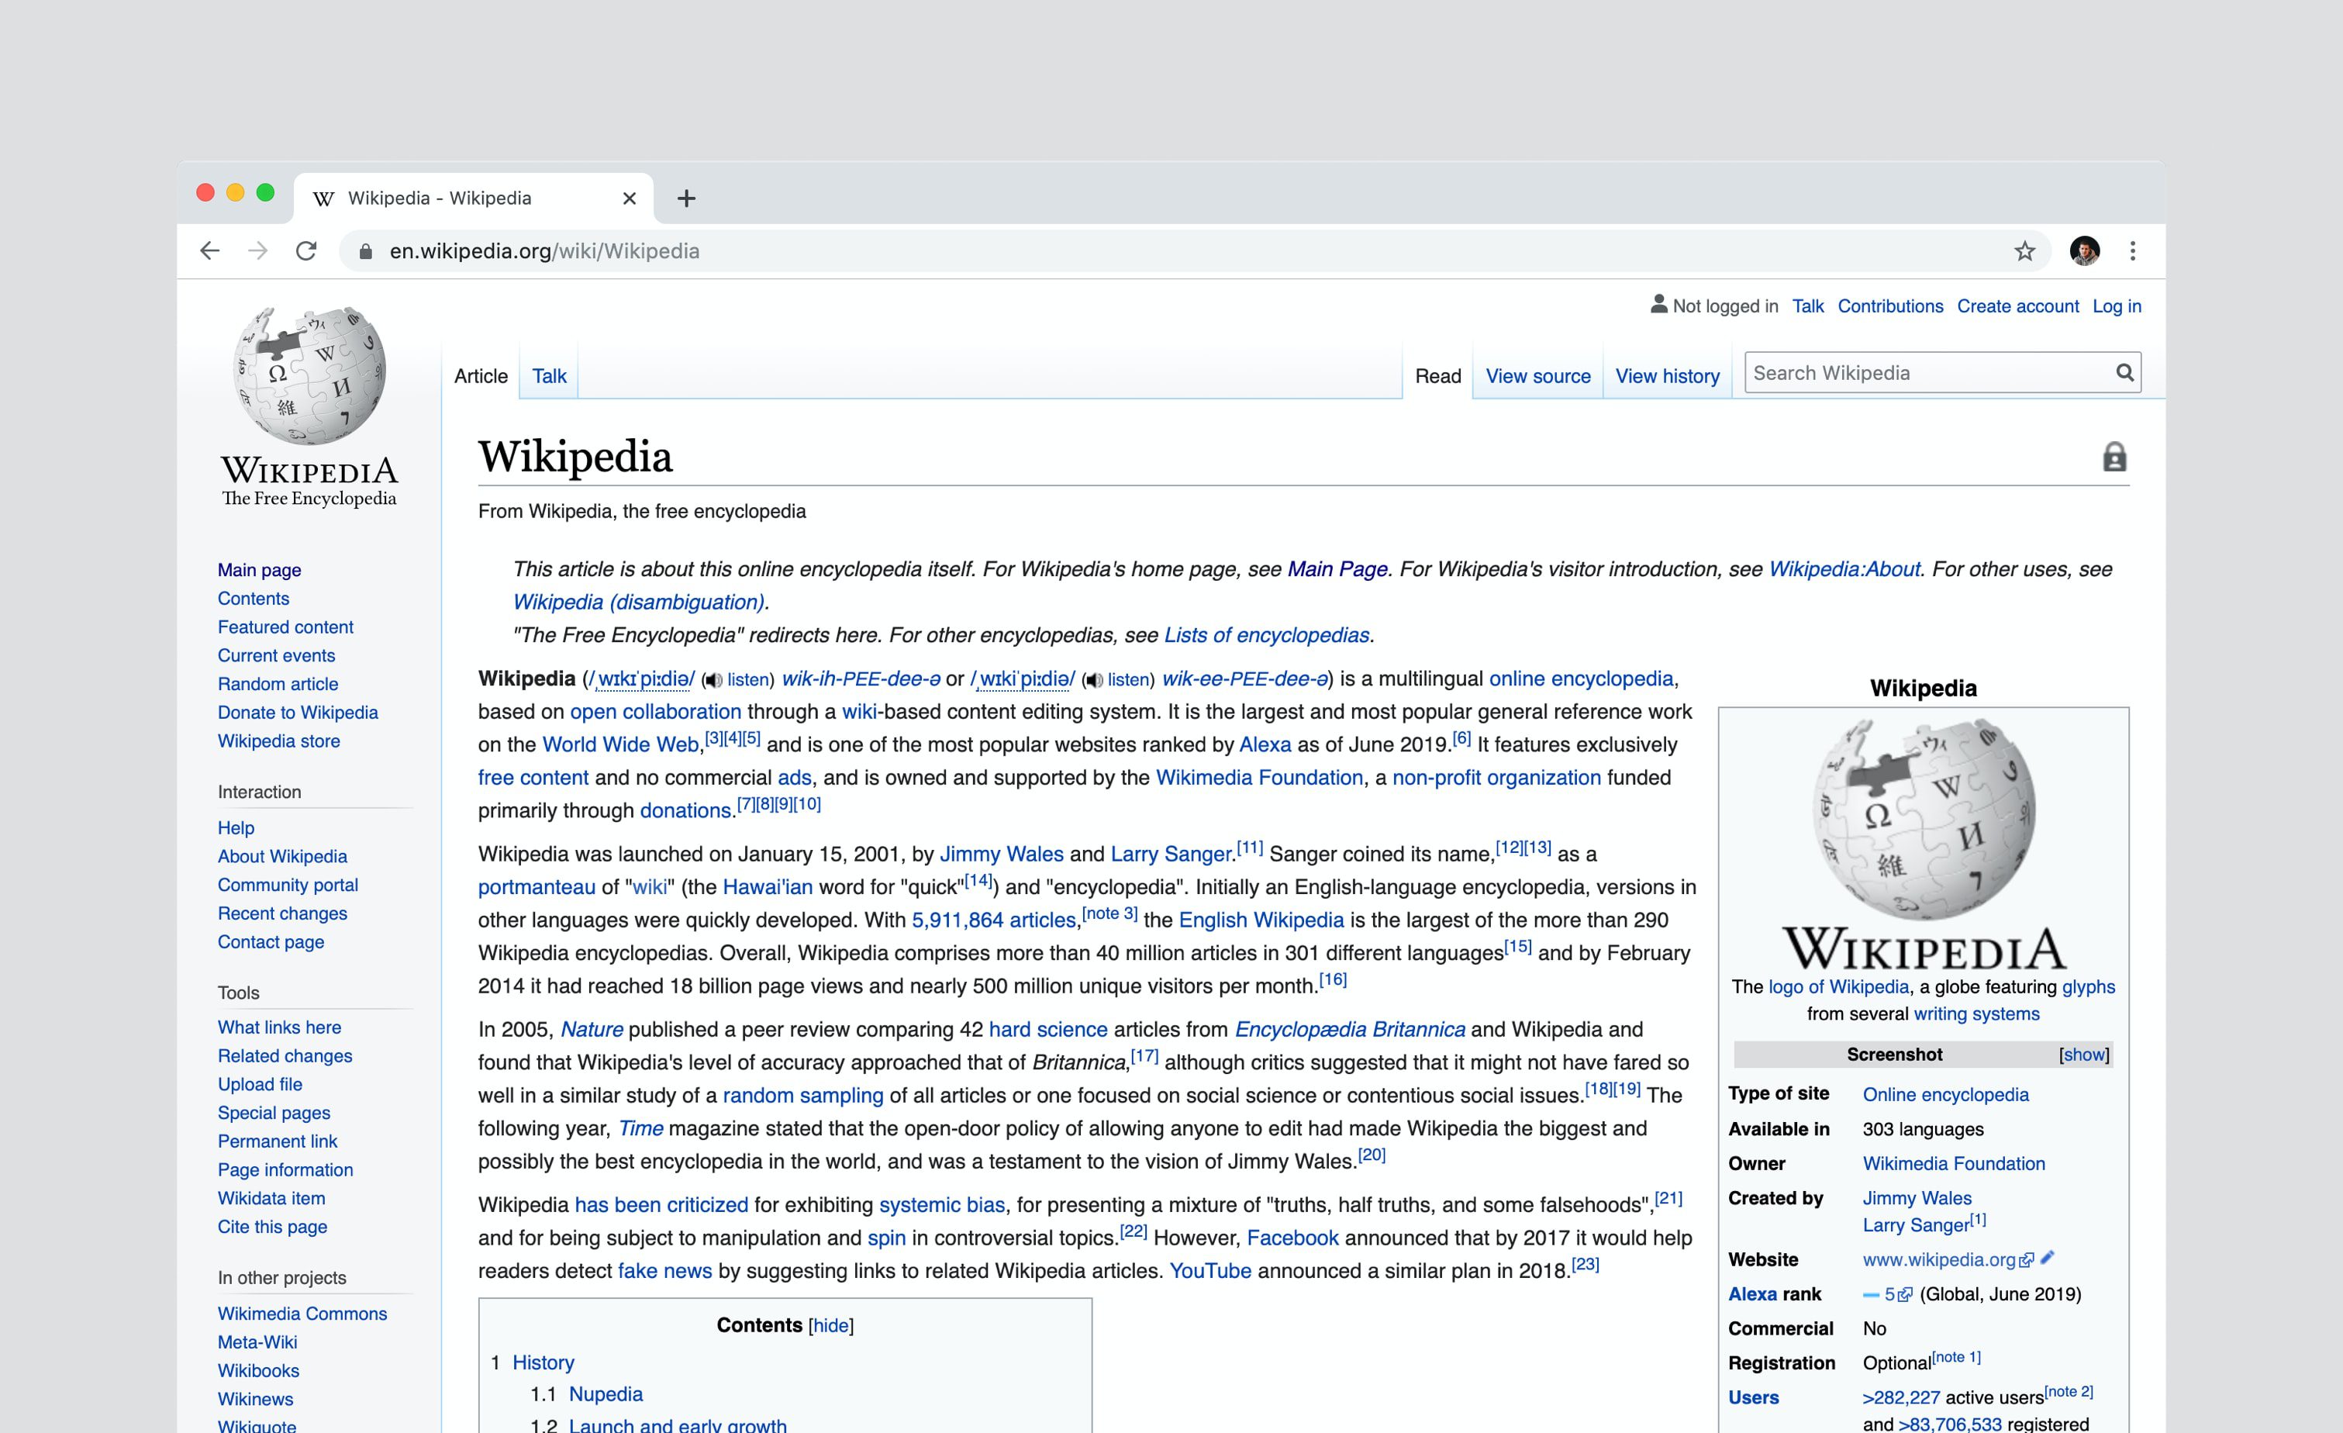Click the page protection lock icon
The image size is (2343, 1433).
pos(2114,457)
